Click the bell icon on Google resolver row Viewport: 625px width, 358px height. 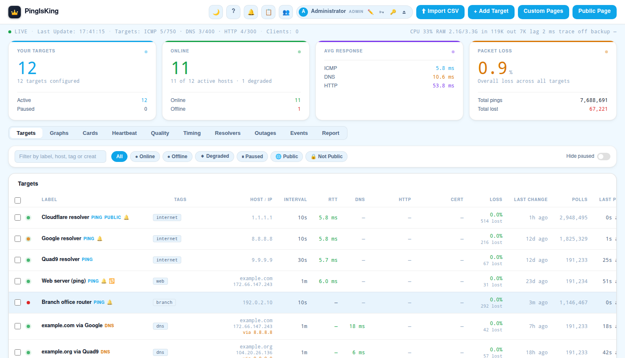coord(100,239)
